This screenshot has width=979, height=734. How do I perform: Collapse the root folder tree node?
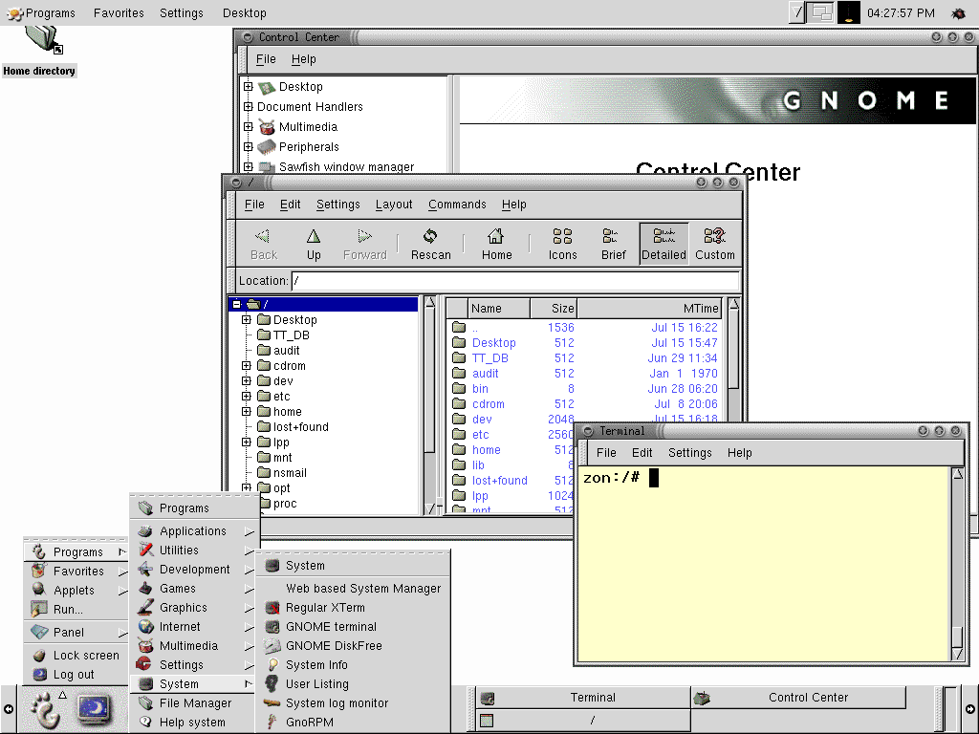(x=237, y=305)
